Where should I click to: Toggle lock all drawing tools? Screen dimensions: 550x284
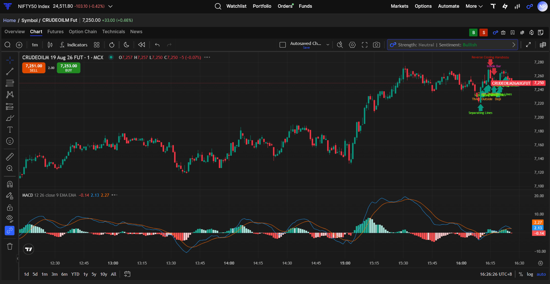10,207
